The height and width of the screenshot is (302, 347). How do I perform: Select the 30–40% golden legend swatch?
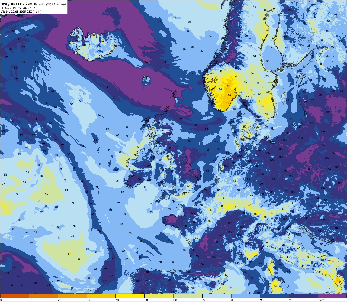(x=101, y=296)
